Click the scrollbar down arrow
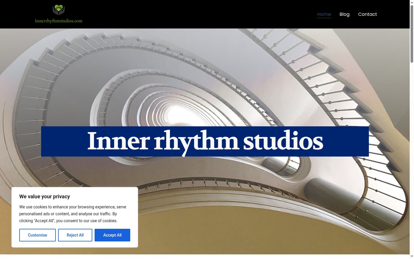This screenshot has width=414, height=259. pos(412,256)
